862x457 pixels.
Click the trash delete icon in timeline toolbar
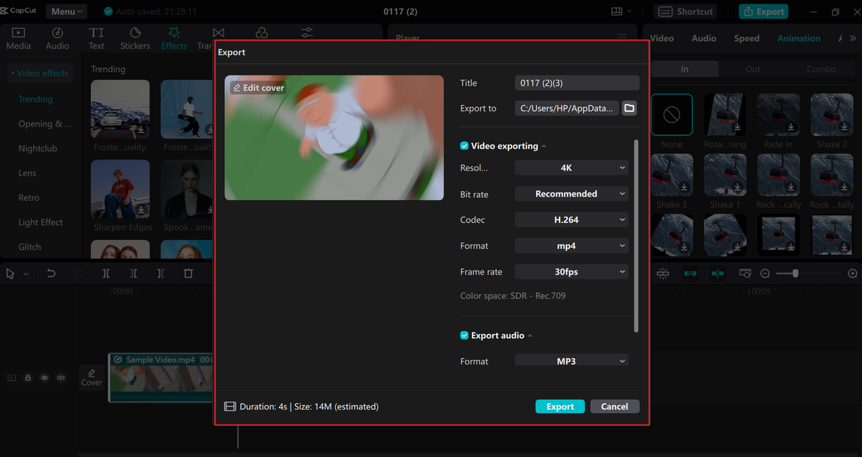[x=188, y=273]
